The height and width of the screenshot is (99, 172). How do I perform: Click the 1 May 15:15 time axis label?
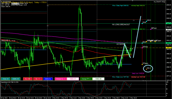click(81, 98)
